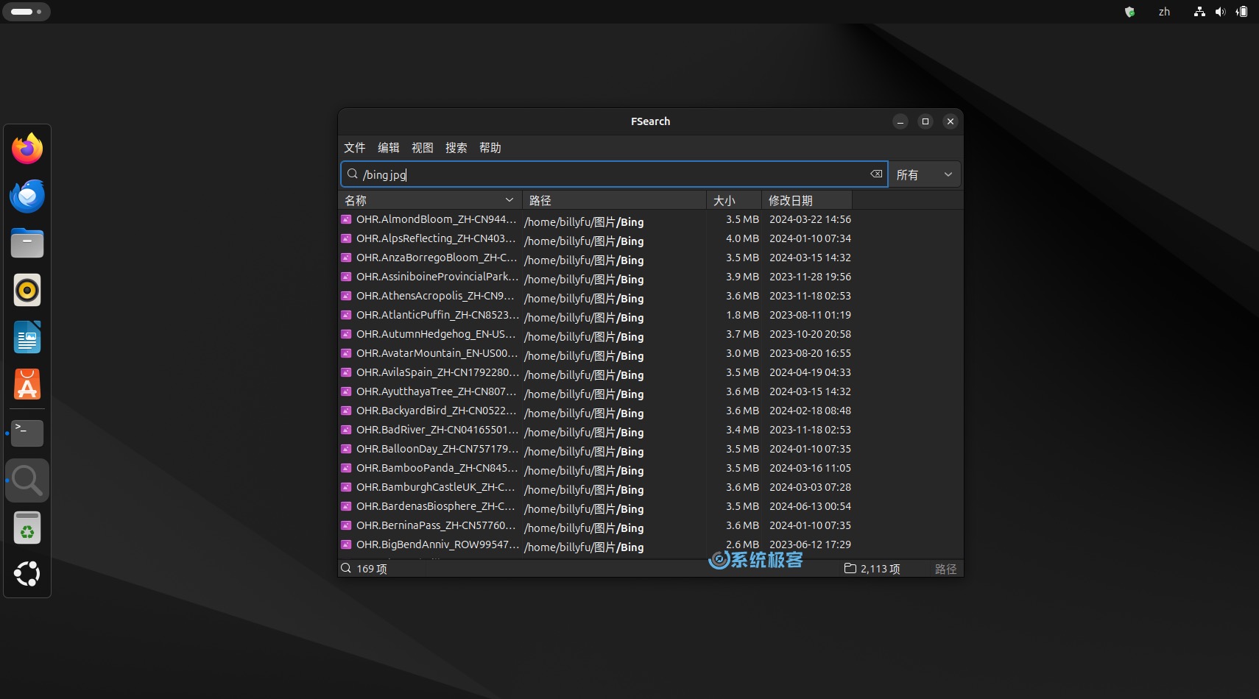The width and height of the screenshot is (1259, 699).
Task: Select the OHR.AyutthayaTree file row
Action: tap(650, 391)
